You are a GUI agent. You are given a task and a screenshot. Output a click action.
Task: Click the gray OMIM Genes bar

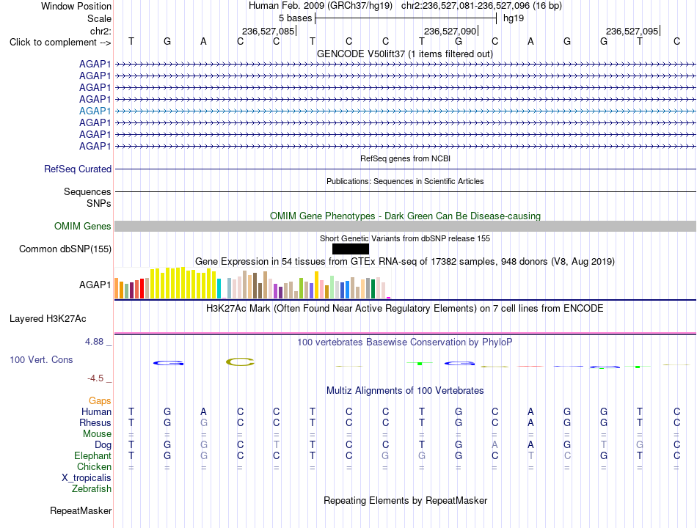405,226
